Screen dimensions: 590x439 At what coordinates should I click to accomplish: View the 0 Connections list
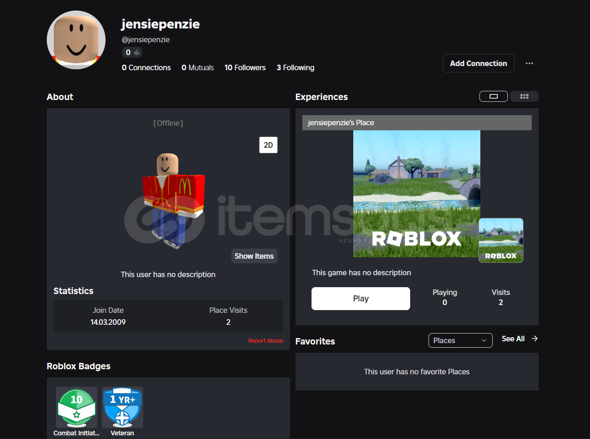(146, 67)
